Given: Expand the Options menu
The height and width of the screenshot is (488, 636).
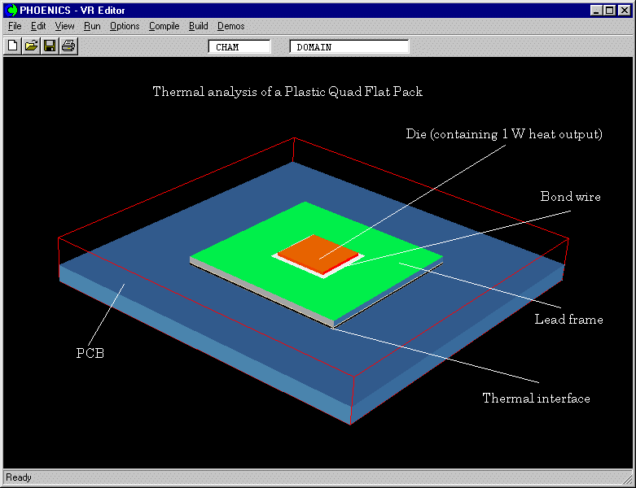Looking at the screenshot, I should (x=125, y=26).
